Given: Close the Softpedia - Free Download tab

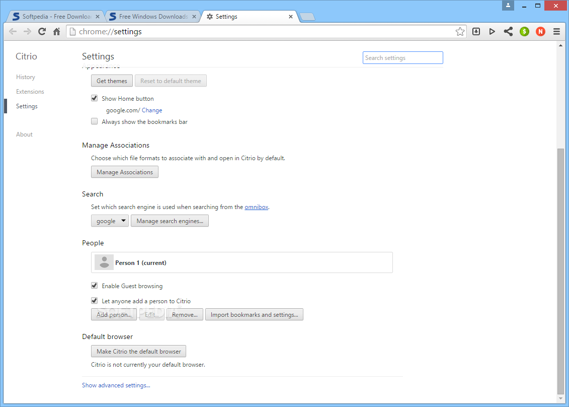Looking at the screenshot, I should click(98, 17).
